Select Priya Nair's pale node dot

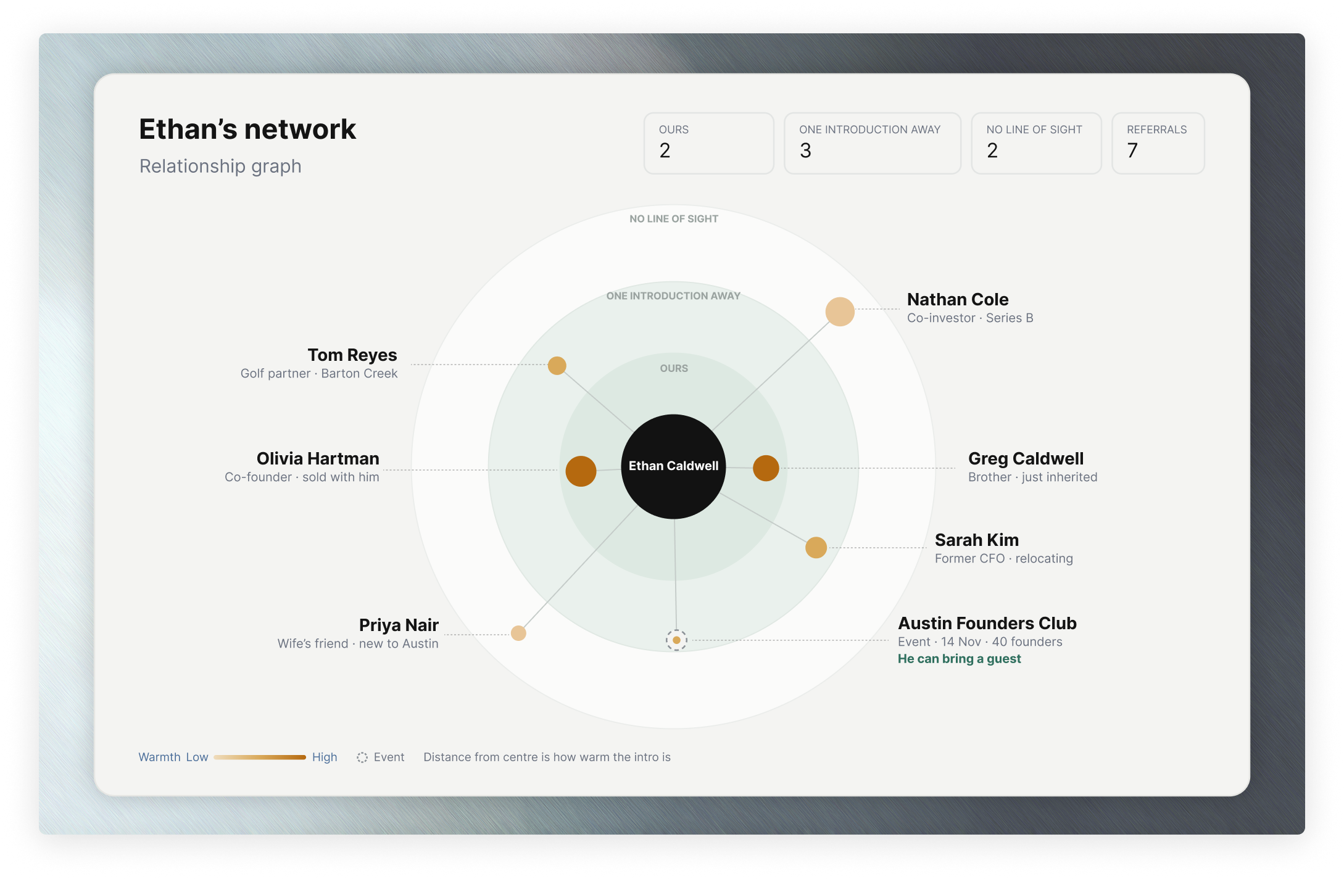518,633
